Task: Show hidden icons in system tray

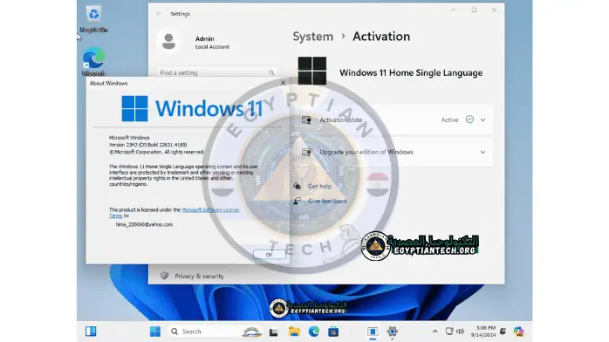Action: tap(435, 332)
